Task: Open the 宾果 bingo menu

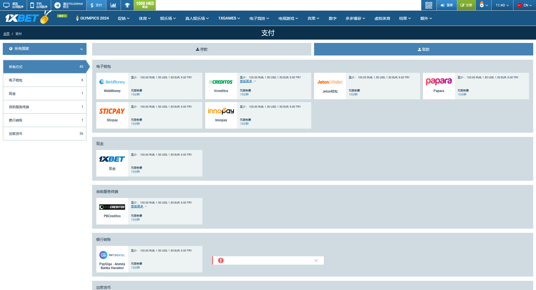Action: click(314, 18)
